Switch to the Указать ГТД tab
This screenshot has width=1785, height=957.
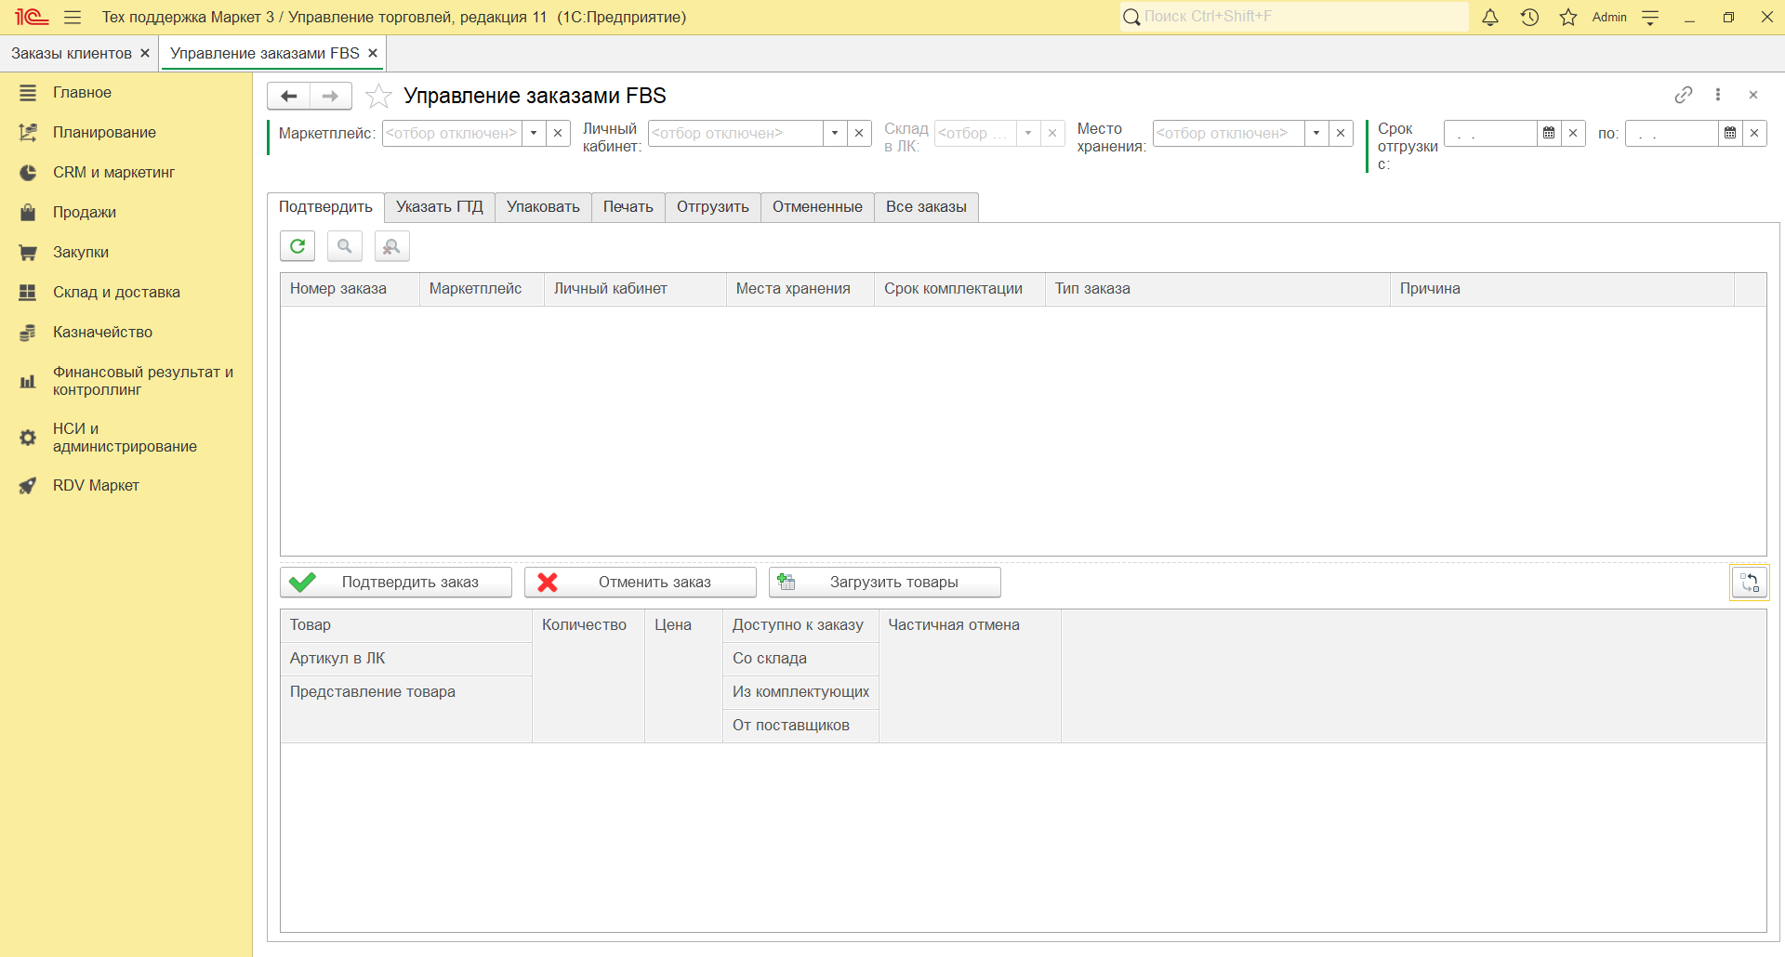(x=440, y=207)
